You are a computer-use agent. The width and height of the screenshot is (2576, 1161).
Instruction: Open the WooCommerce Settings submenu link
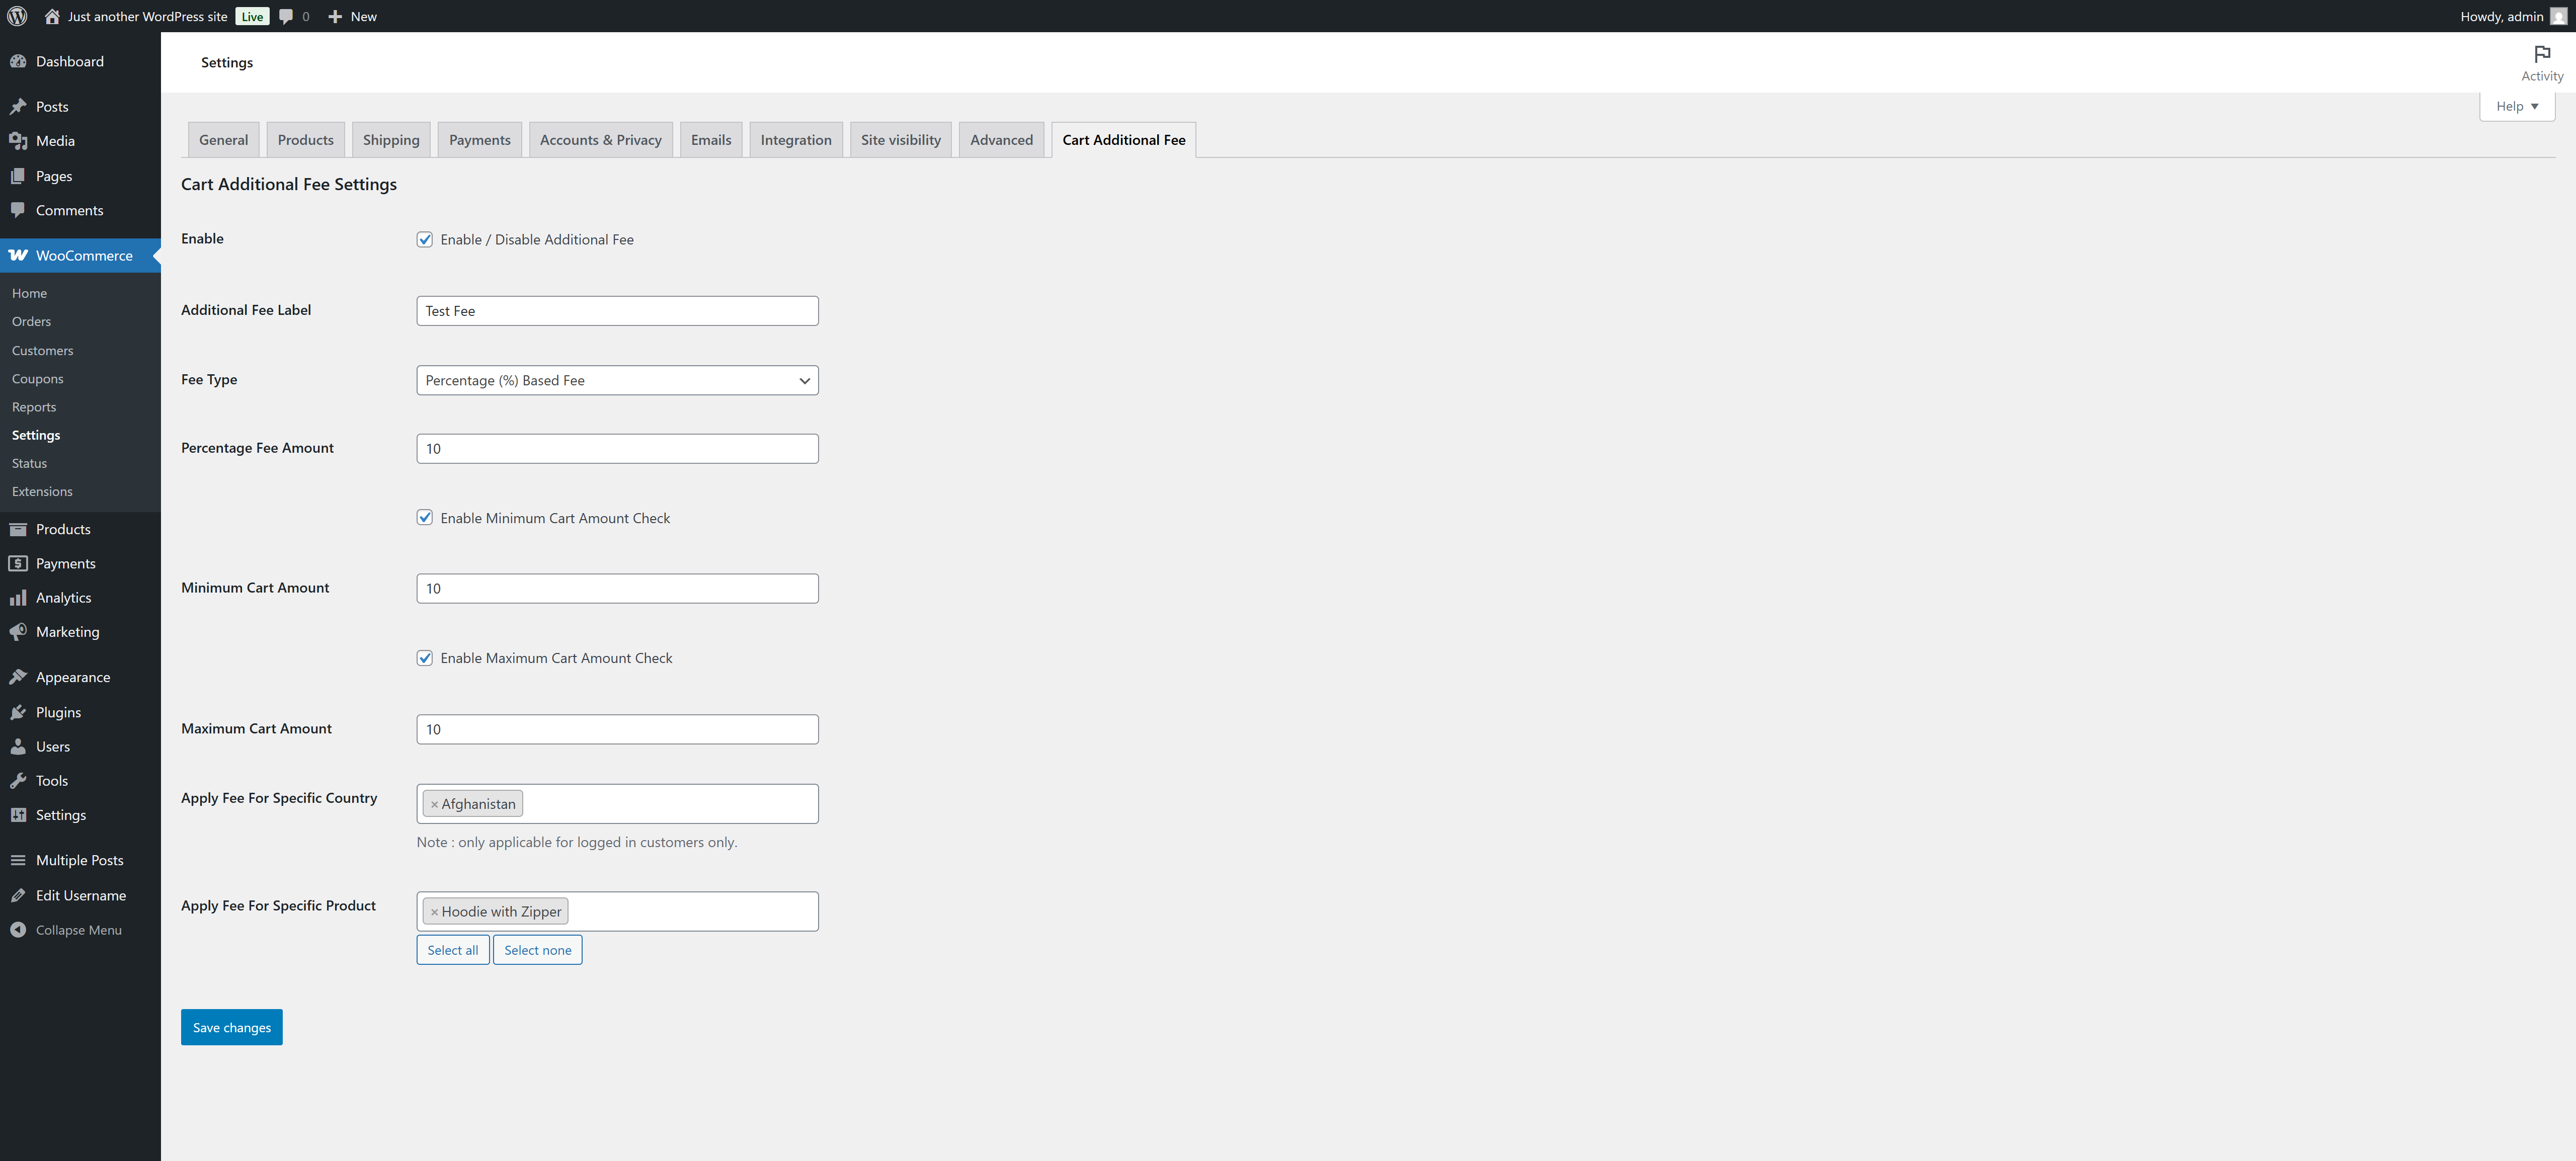(x=36, y=435)
